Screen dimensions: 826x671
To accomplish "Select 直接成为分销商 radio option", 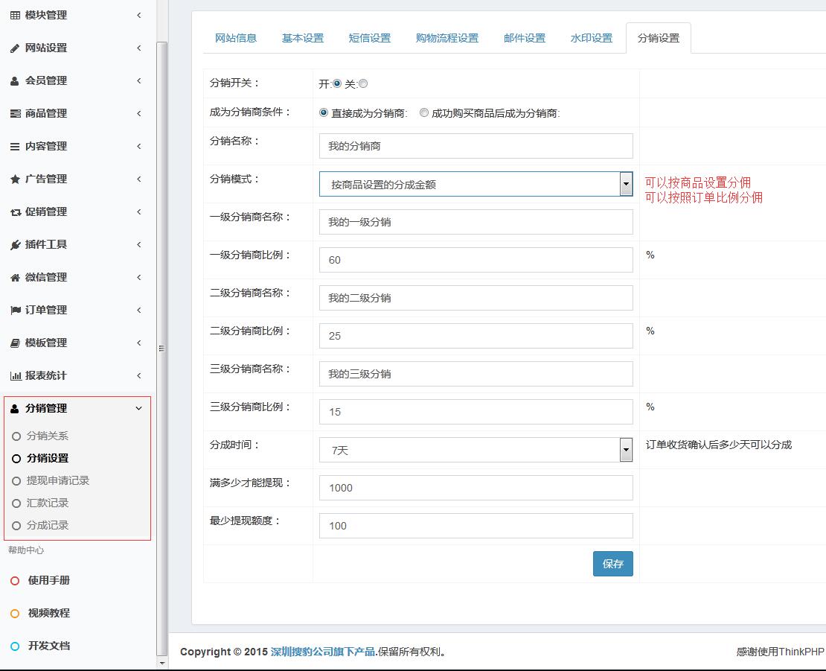I will [324, 113].
